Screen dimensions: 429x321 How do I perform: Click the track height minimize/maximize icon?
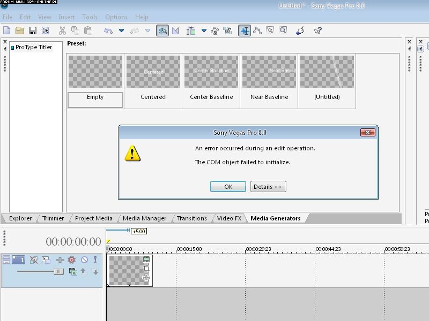6,259
